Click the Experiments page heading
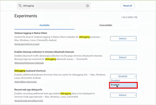Screen dimensions: 156x105 click(25, 16)
